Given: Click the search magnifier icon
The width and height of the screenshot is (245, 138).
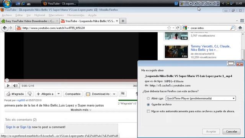Looking at the screenshot, I should click(232, 28).
